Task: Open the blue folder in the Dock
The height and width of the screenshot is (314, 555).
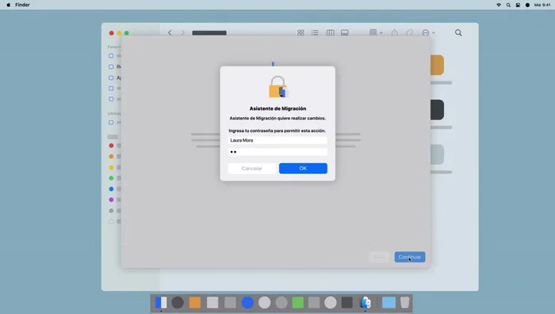Action: pyautogui.click(x=388, y=302)
